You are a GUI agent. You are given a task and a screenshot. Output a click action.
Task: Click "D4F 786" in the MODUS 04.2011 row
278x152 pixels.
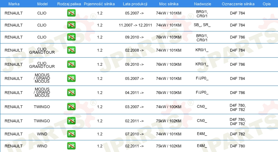coord(237,93)
